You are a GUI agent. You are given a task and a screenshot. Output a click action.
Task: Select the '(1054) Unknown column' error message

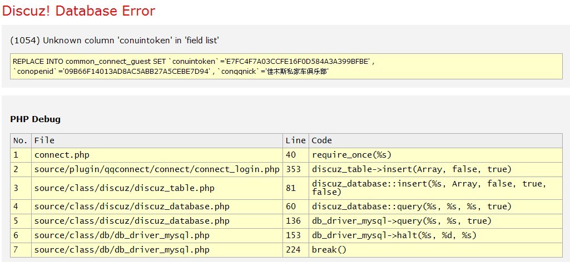[x=115, y=41]
